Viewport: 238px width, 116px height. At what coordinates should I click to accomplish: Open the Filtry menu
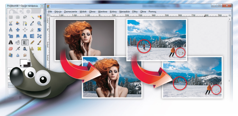tap(135, 12)
